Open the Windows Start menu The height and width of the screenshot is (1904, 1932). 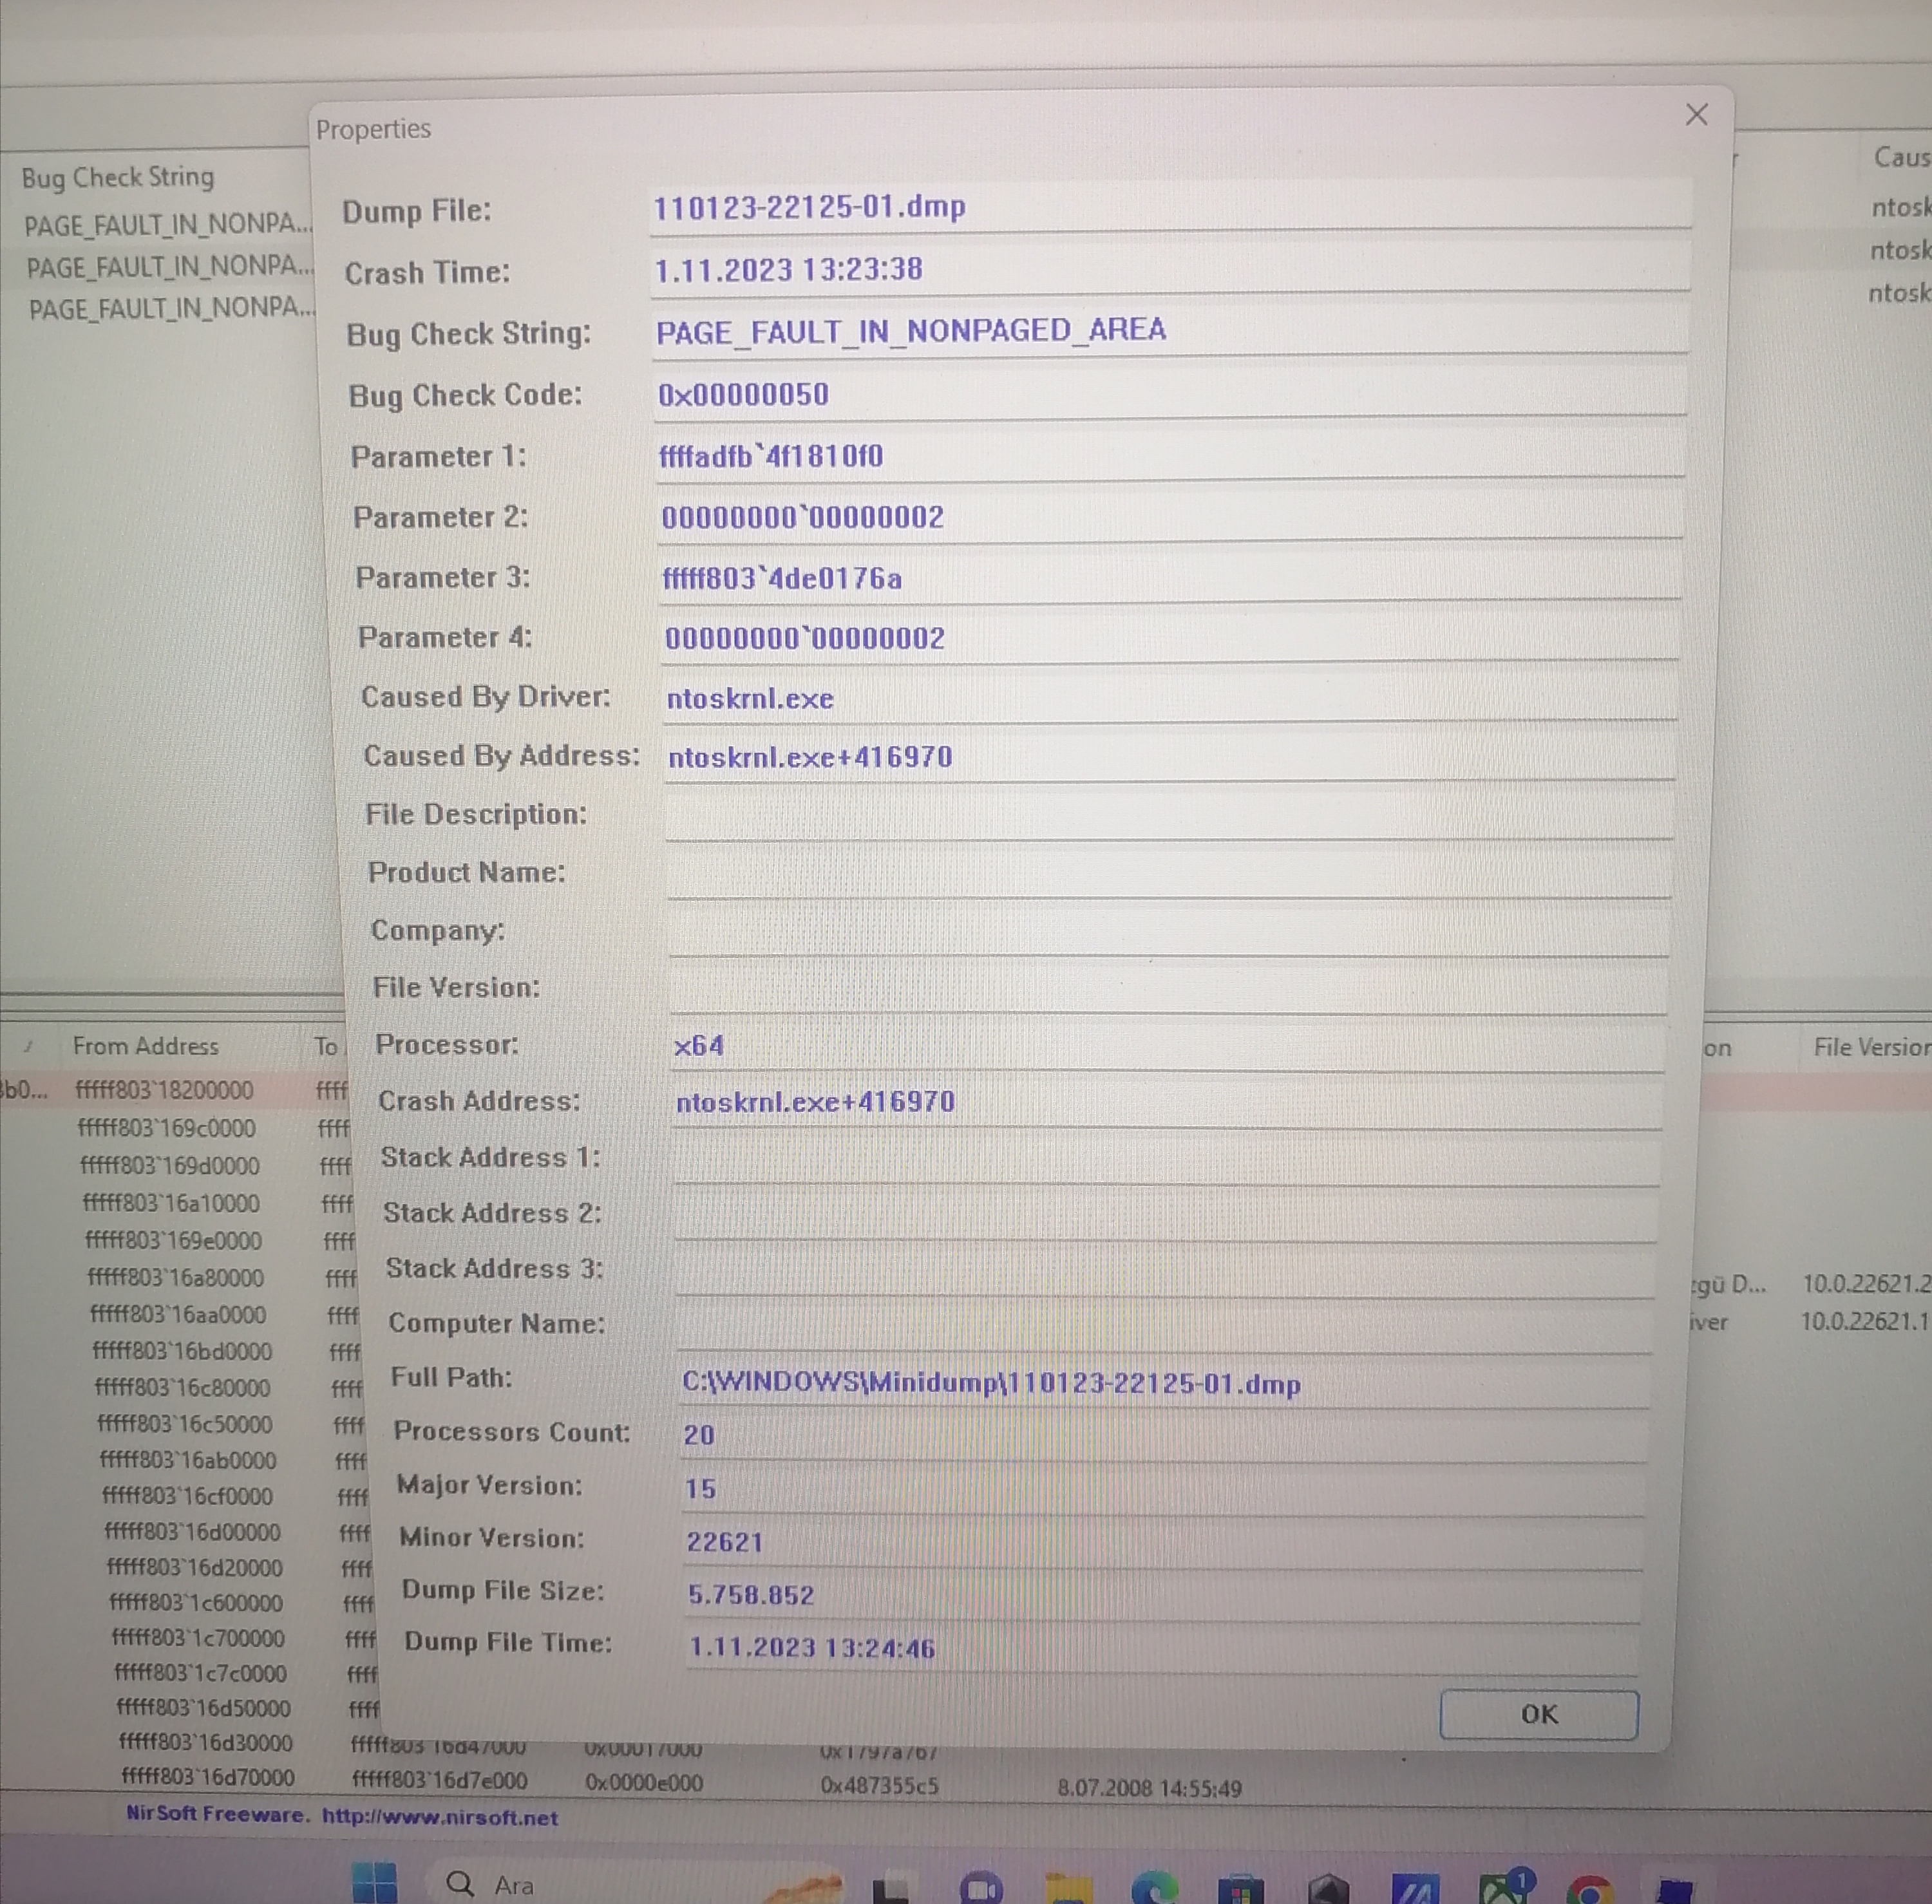[374, 1883]
